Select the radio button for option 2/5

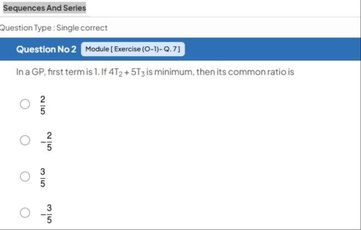[x=25, y=104]
